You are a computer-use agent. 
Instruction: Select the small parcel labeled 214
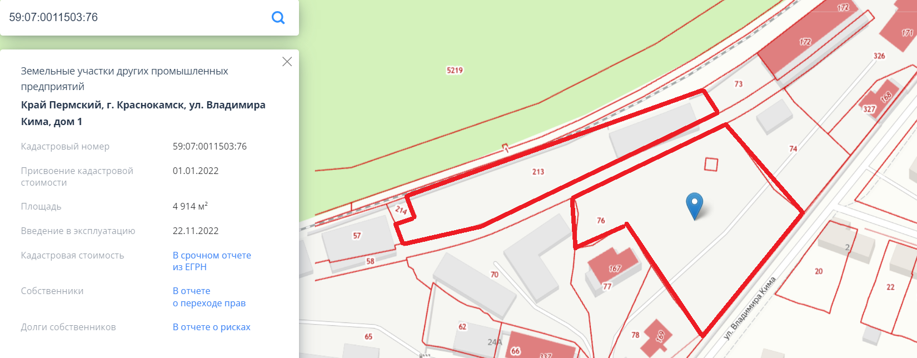click(x=401, y=210)
